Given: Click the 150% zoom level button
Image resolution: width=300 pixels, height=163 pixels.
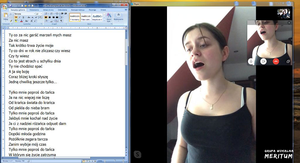Looking at the screenshot, I should click(x=100, y=161).
